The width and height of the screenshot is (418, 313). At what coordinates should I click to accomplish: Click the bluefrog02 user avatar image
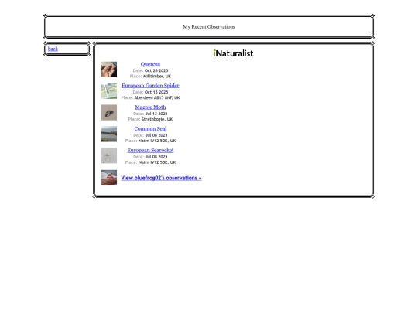click(109, 178)
